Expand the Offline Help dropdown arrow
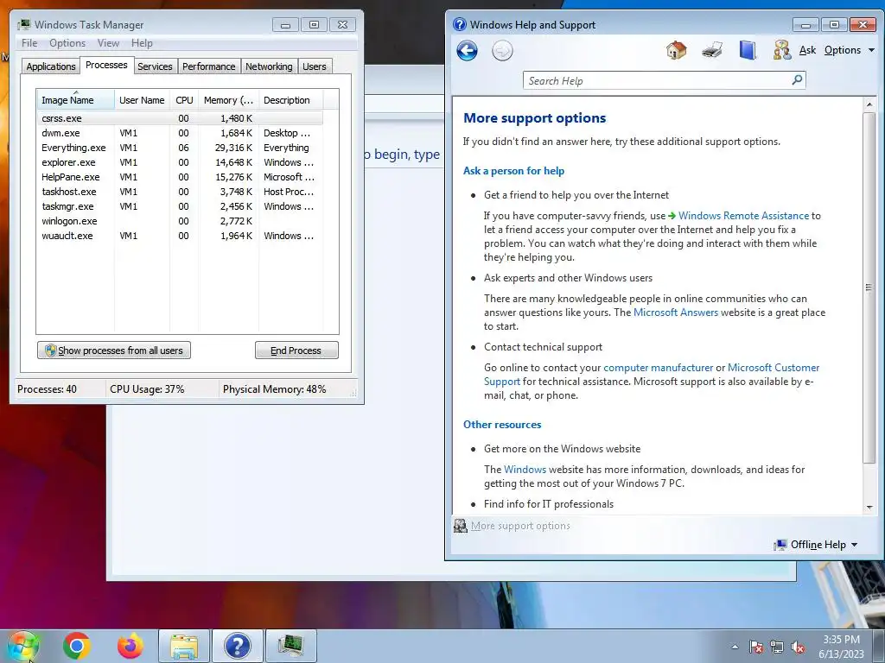This screenshot has width=885, height=663. 854,545
